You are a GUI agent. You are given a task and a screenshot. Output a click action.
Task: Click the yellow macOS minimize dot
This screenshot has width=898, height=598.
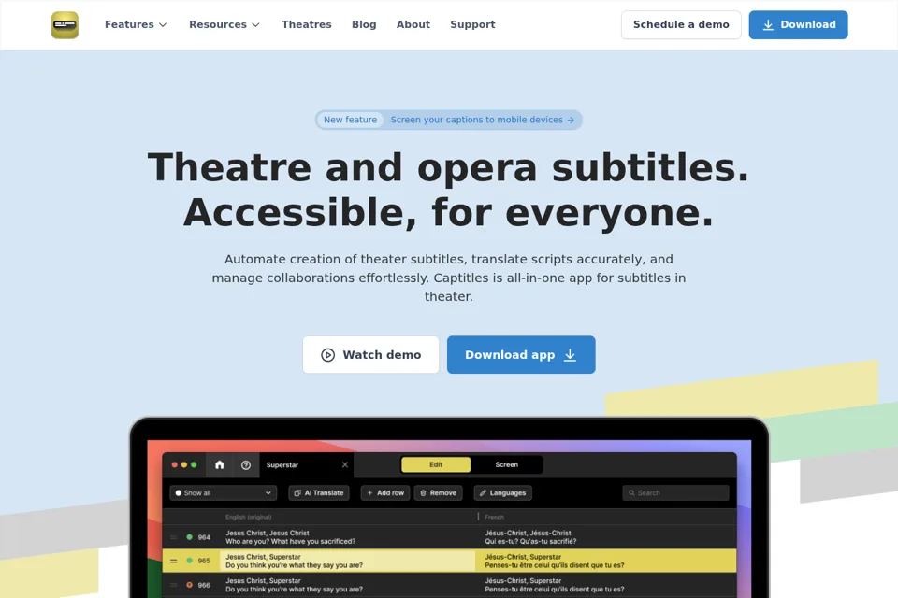(x=184, y=464)
